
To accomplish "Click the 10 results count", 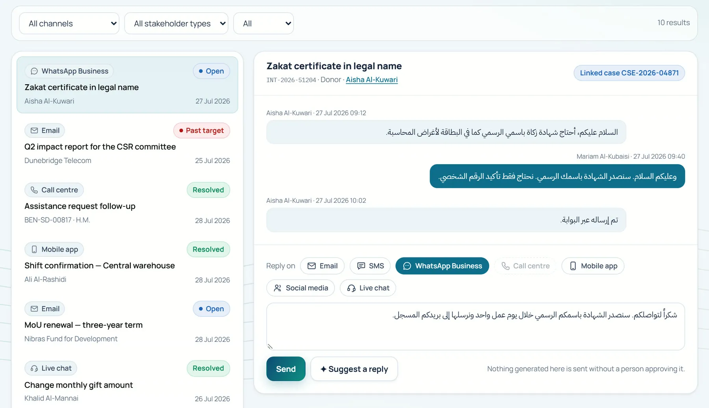I will (x=674, y=23).
